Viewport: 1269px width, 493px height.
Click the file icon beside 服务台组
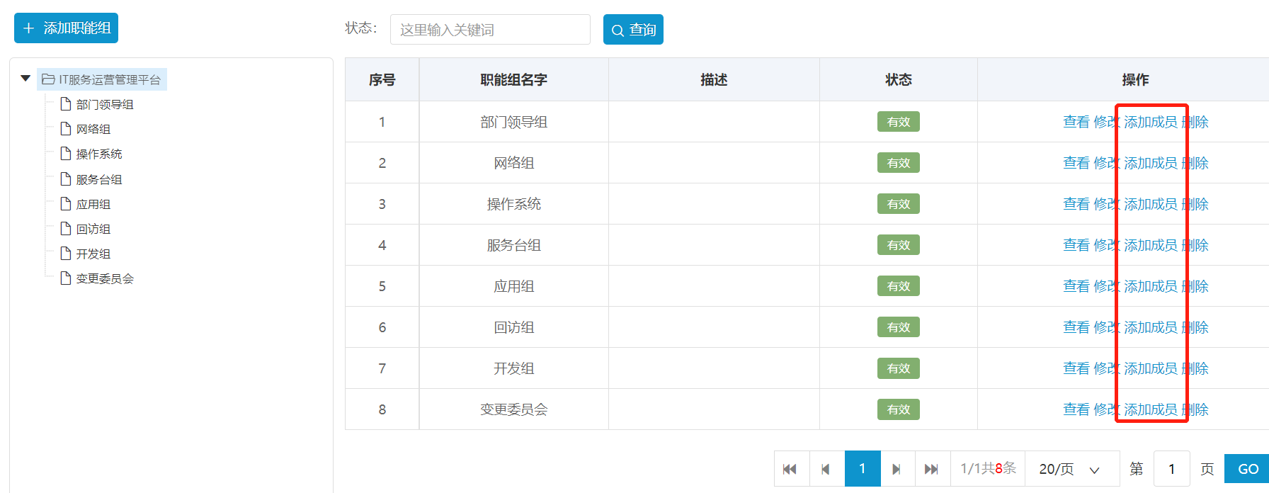pyautogui.click(x=66, y=179)
